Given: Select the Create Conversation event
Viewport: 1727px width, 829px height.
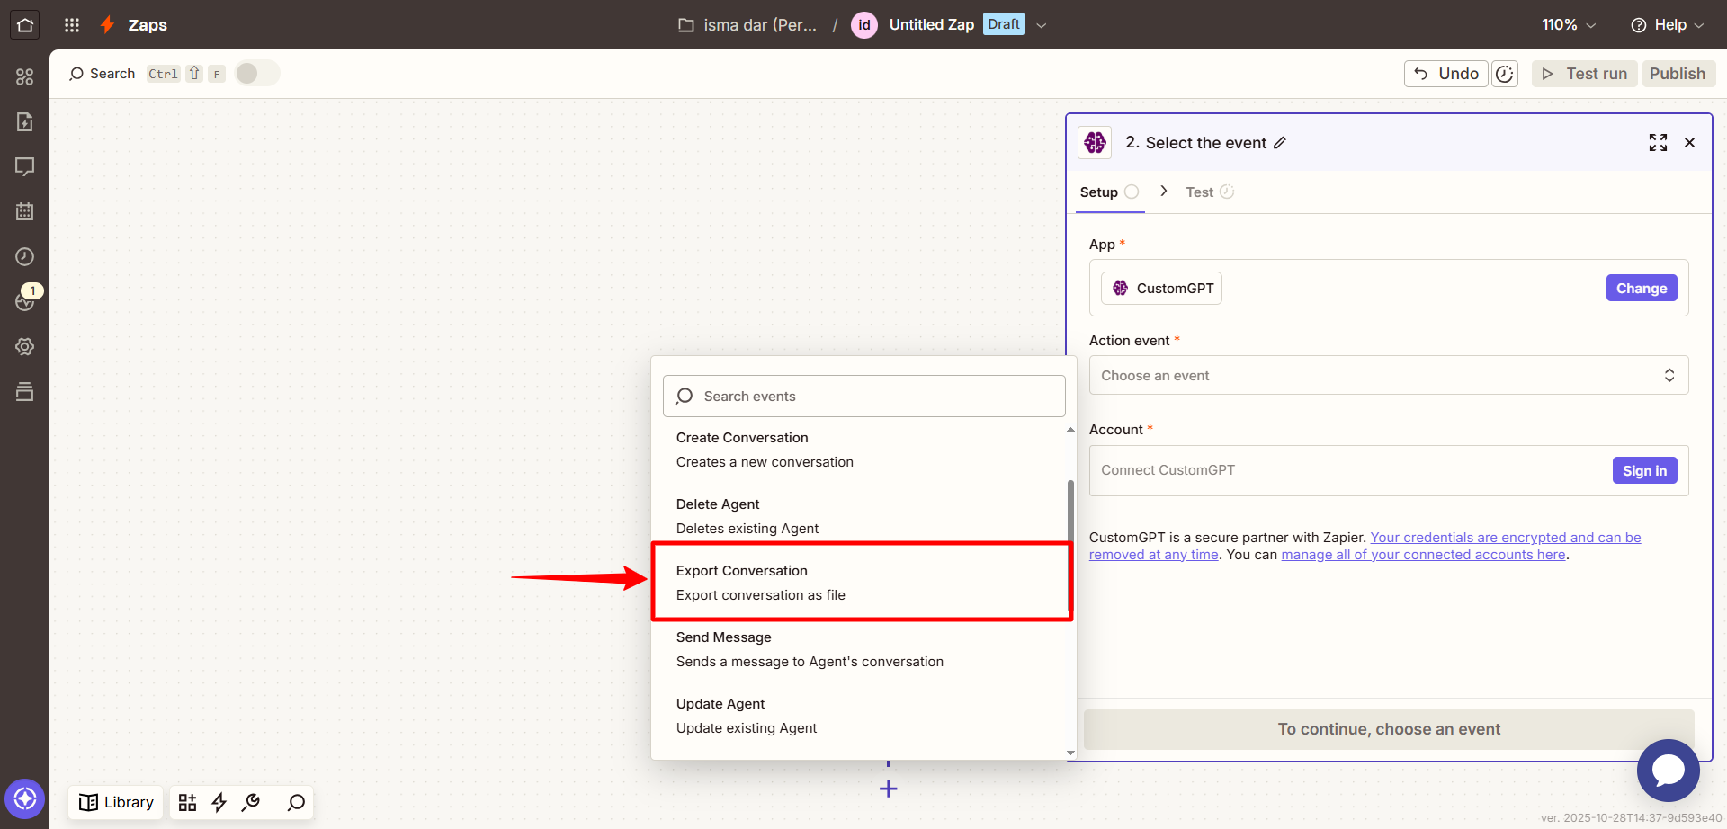Looking at the screenshot, I should [863, 450].
